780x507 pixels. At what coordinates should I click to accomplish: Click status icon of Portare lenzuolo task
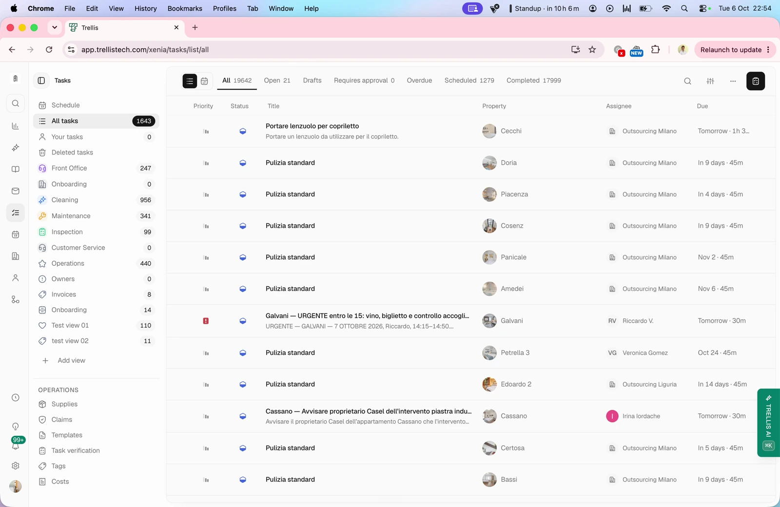[x=243, y=131]
